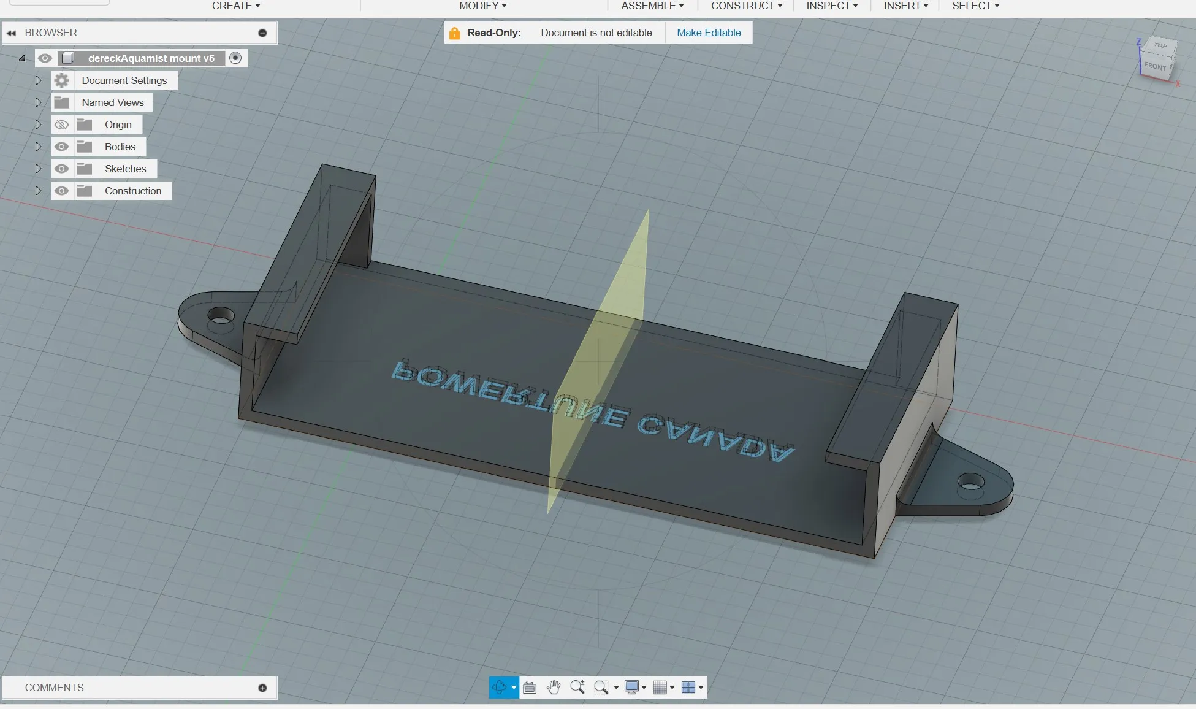Open Grid and Snaps settings icon
This screenshot has width=1196, height=709.
pos(660,688)
